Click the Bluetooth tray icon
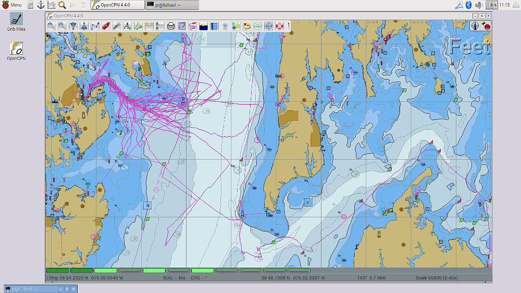Viewport: 521px width, 293px height. point(468,5)
